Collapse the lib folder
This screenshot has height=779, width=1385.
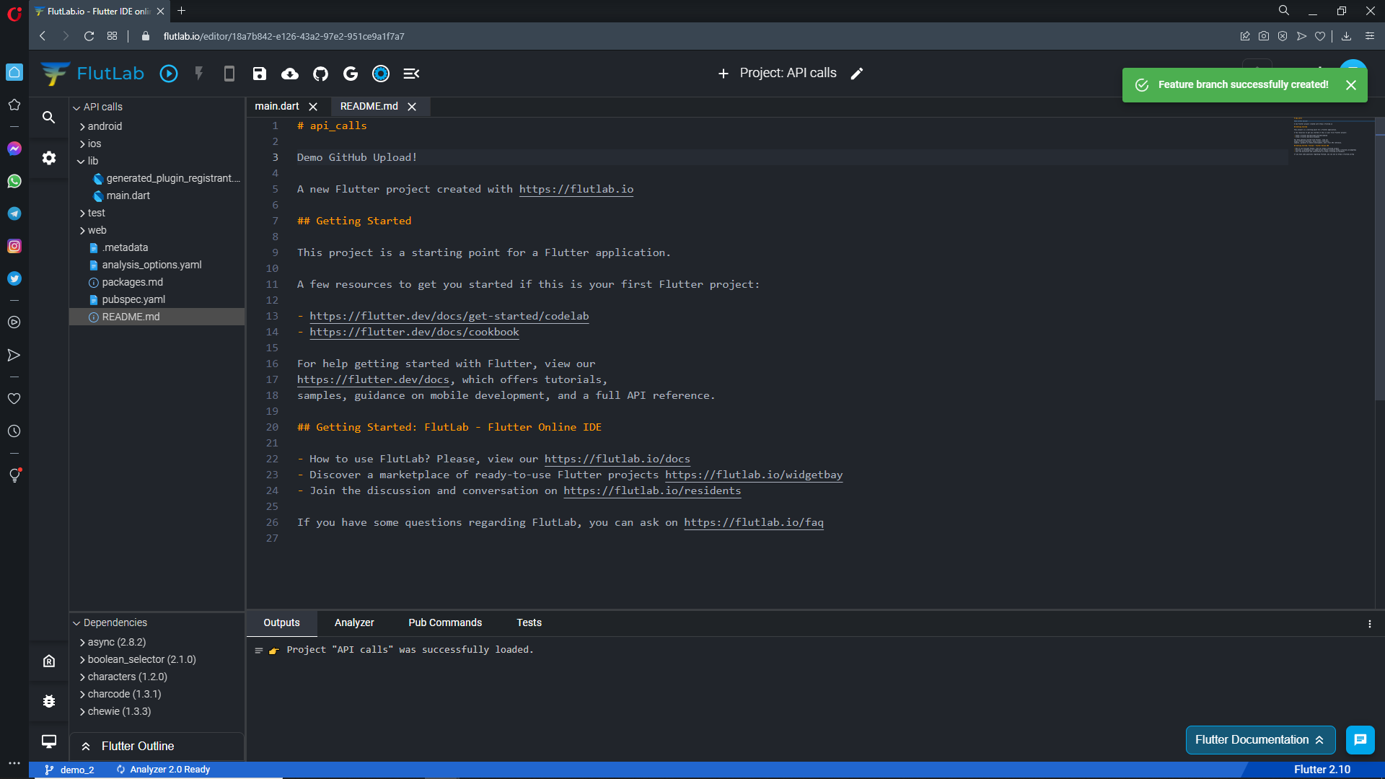click(81, 161)
